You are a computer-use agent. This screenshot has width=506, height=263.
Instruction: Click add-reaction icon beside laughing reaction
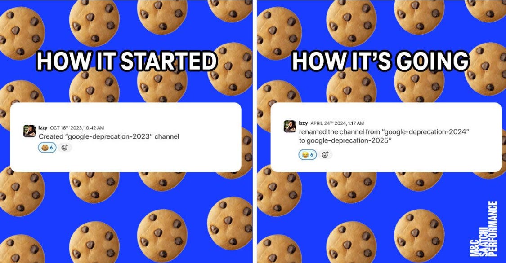pyautogui.click(x=325, y=155)
